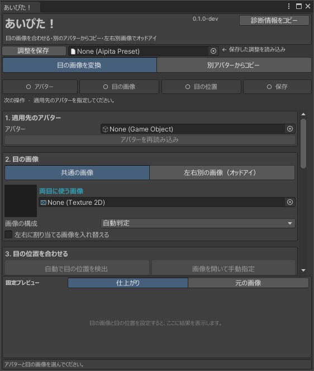Click the 両目に使う画像 label
Viewport: 314px width, 371px height.
coord(61,191)
